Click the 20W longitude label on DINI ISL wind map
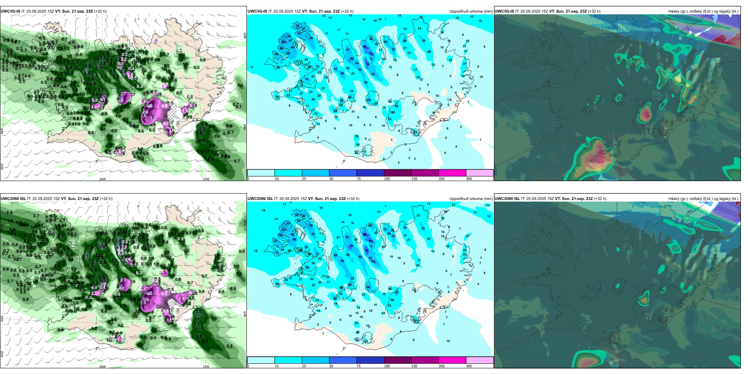This screenshot has height=374, width=748. pos(102,367)
